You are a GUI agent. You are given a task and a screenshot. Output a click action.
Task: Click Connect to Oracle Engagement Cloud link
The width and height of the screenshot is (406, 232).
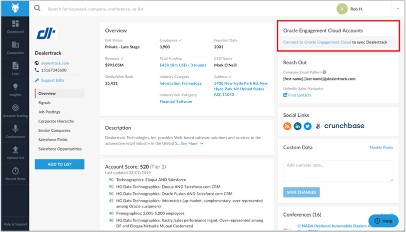317,42
